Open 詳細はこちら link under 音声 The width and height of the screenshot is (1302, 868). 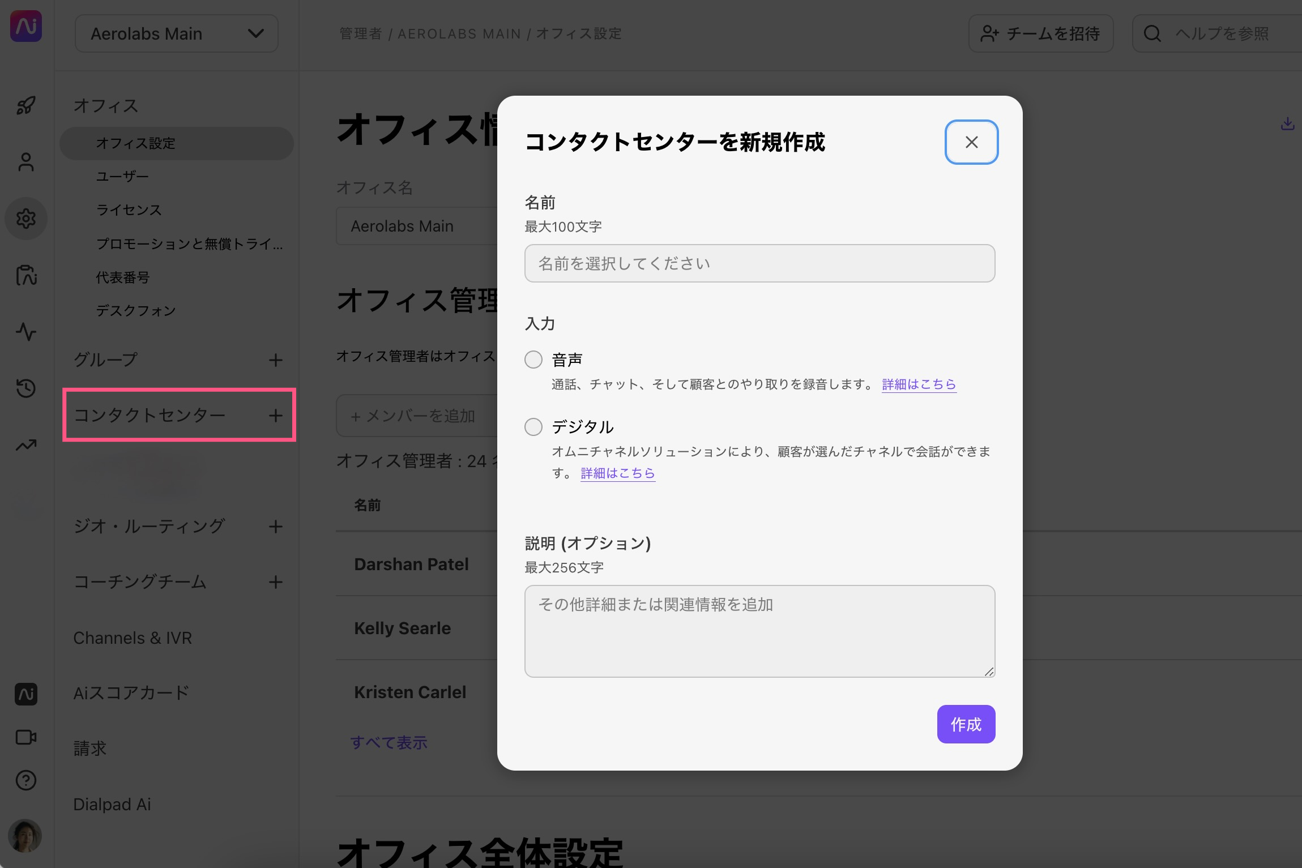(919, 384)
